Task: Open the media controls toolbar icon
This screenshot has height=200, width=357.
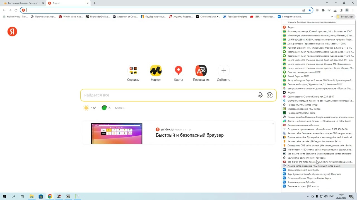Action: point(329,10)
